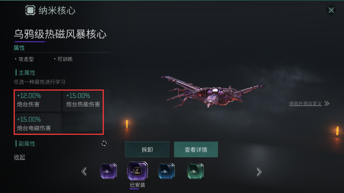
Task: Select the first purple nano core thumbnail
Action: tap(108, 171)
